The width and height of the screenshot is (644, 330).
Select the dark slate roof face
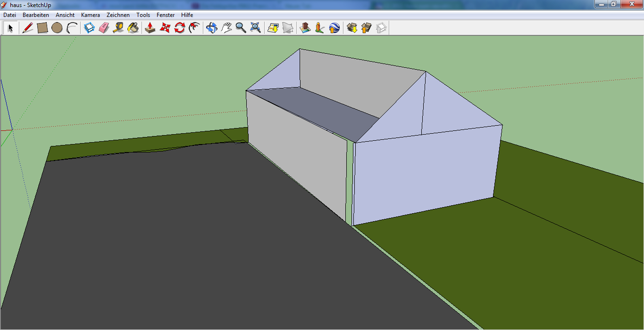[x=321, y=111]
